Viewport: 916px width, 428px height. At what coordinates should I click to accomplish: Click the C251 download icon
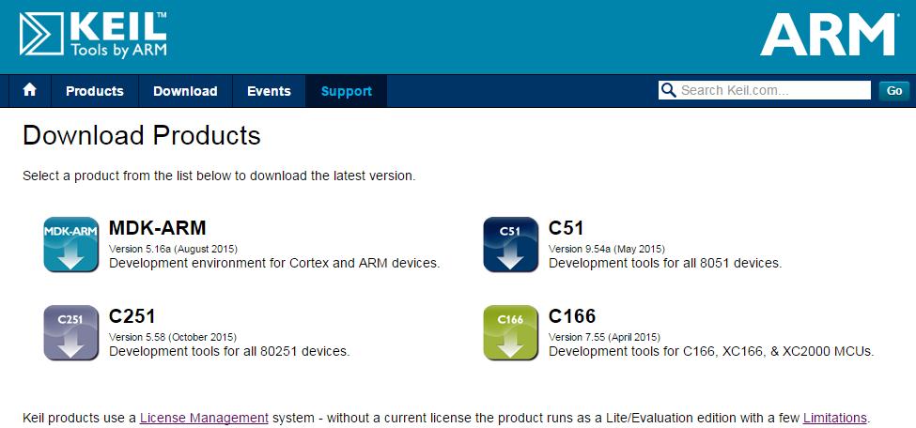click(x=71, y=333)
